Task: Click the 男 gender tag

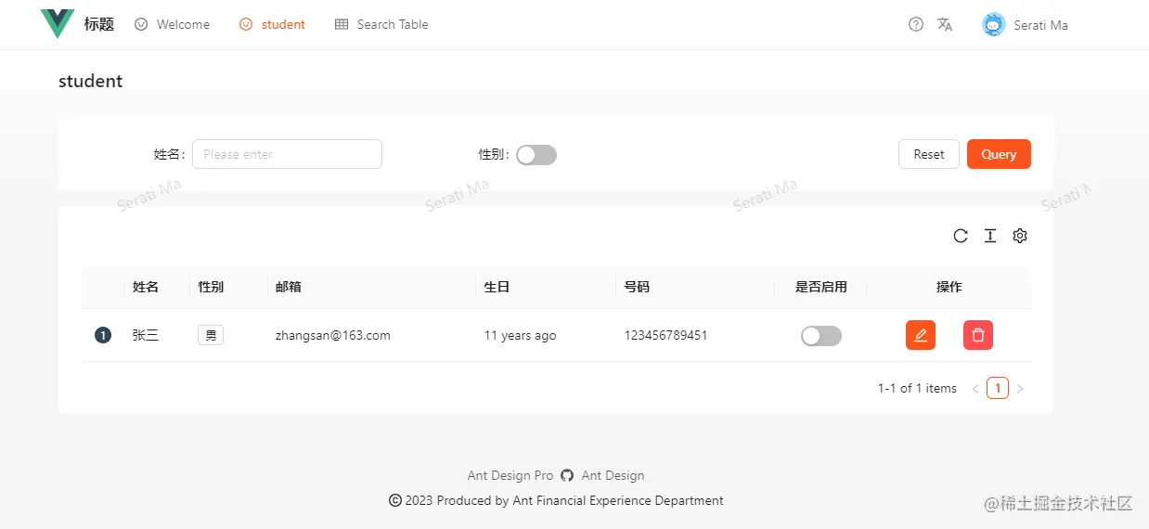Action: (x=211, y=335)
